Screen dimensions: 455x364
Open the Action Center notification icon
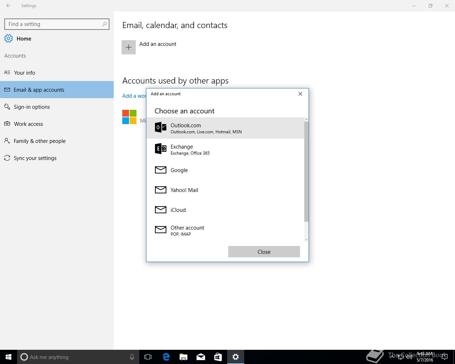[x=444, y=357]
